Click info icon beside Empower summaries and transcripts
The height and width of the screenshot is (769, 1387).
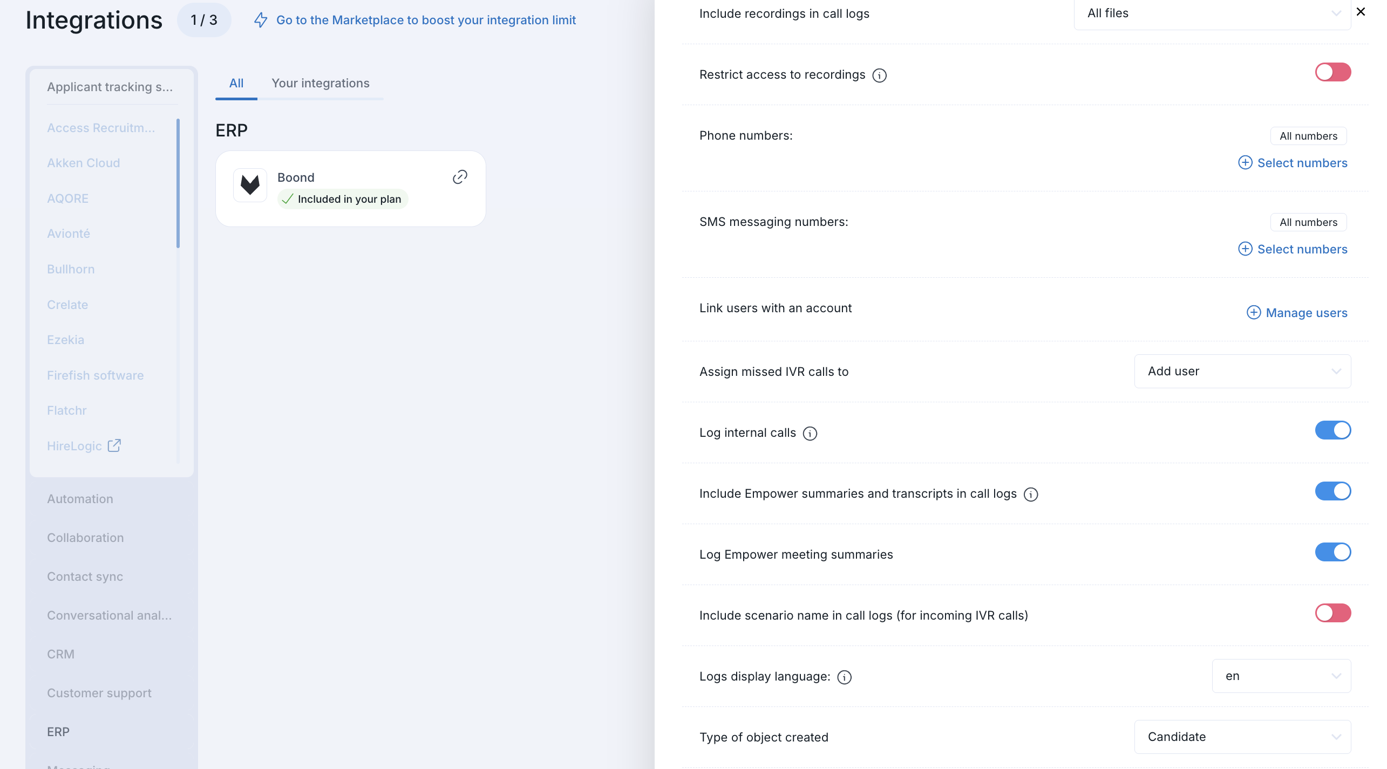pyautogui.click(x=1031, y=495)
